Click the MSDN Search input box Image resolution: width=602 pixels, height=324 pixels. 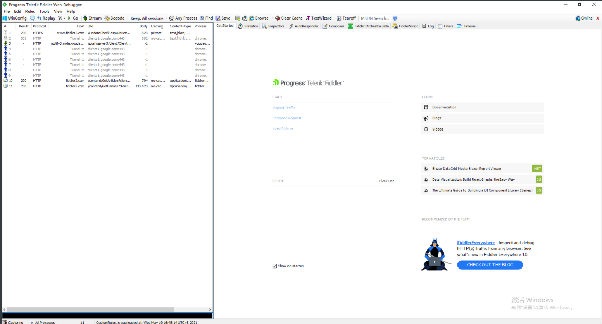(375, 18)
